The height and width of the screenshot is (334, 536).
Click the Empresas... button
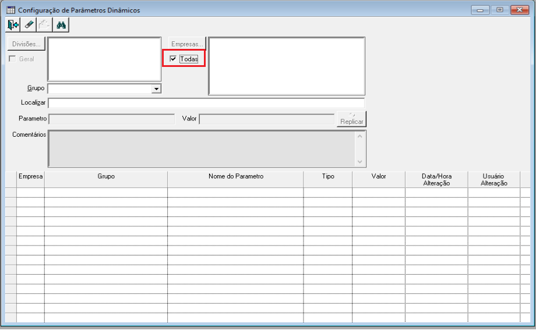(x=187, y=44)
